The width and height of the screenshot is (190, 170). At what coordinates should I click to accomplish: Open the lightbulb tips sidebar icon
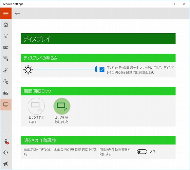tap(6, 36)
